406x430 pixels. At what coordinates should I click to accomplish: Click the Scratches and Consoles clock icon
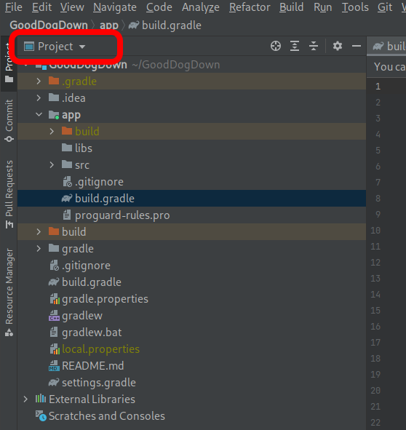(41, 415)
